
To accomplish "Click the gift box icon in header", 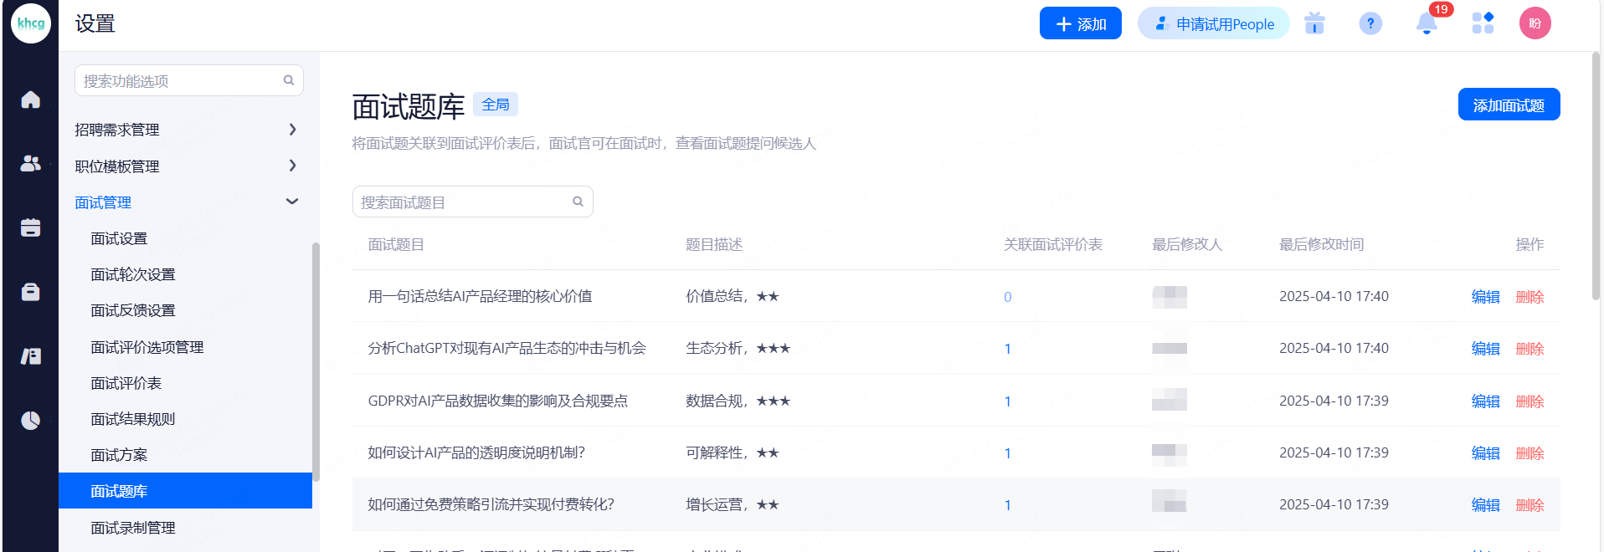I will 1314,24.
